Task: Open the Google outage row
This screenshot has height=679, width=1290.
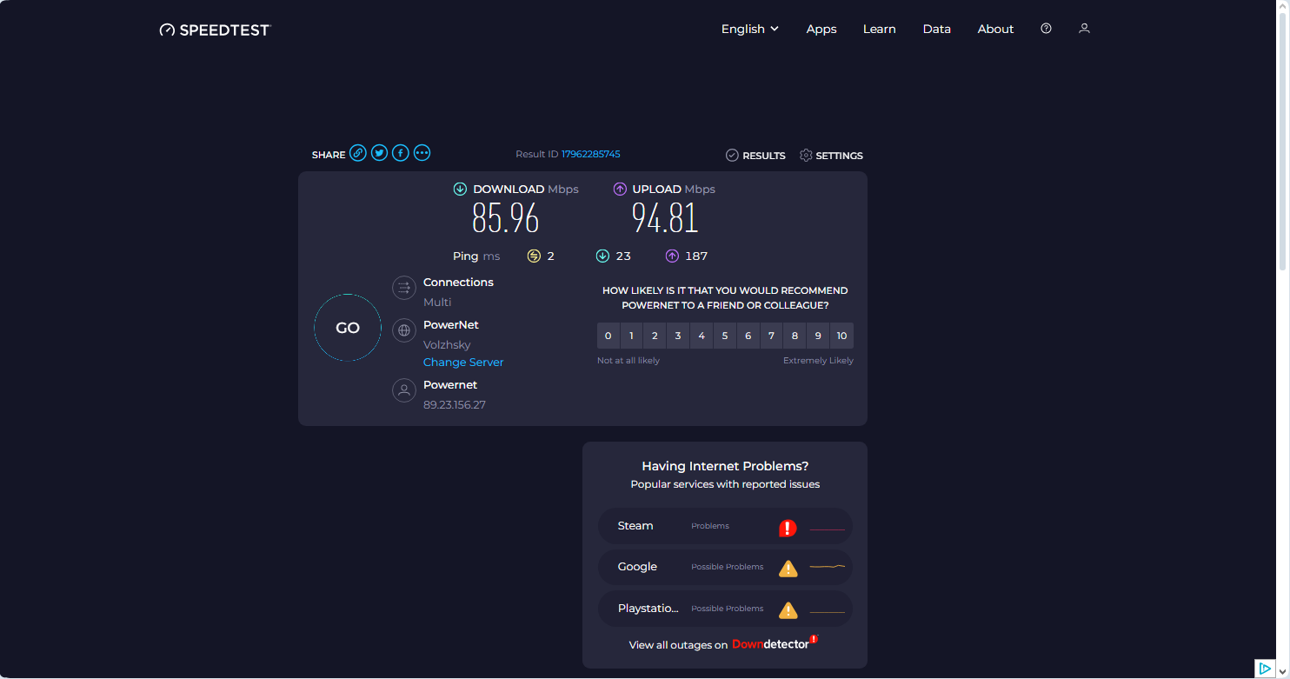Action: 725,567
